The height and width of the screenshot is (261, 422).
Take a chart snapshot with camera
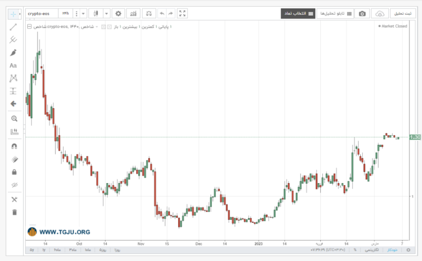tap(362, 14)
